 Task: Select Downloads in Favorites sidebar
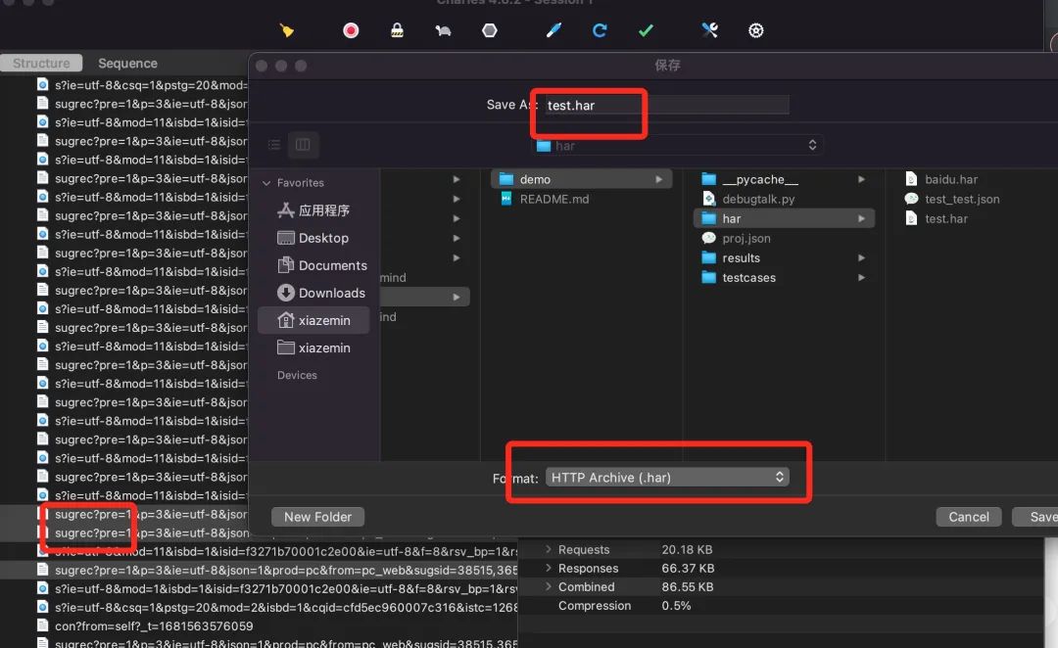coord(313,293)
